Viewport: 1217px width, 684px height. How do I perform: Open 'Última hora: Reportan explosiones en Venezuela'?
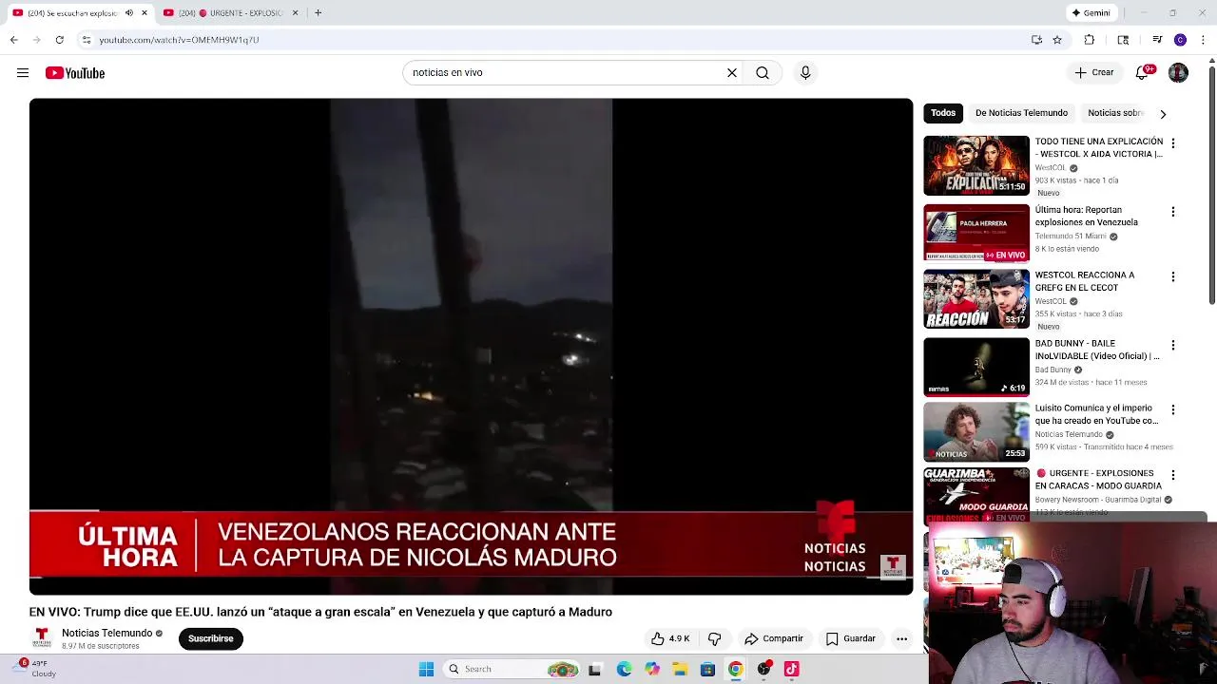[1086, 216]
